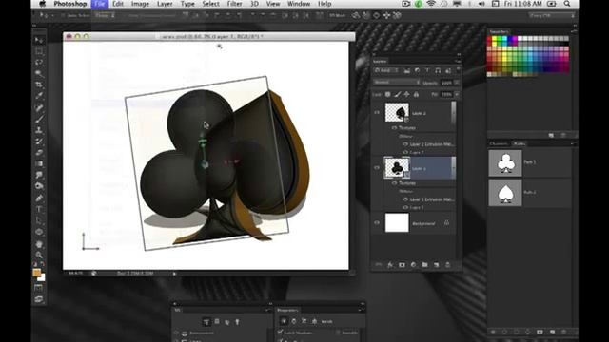Open the 3D menu

[254, 4]
